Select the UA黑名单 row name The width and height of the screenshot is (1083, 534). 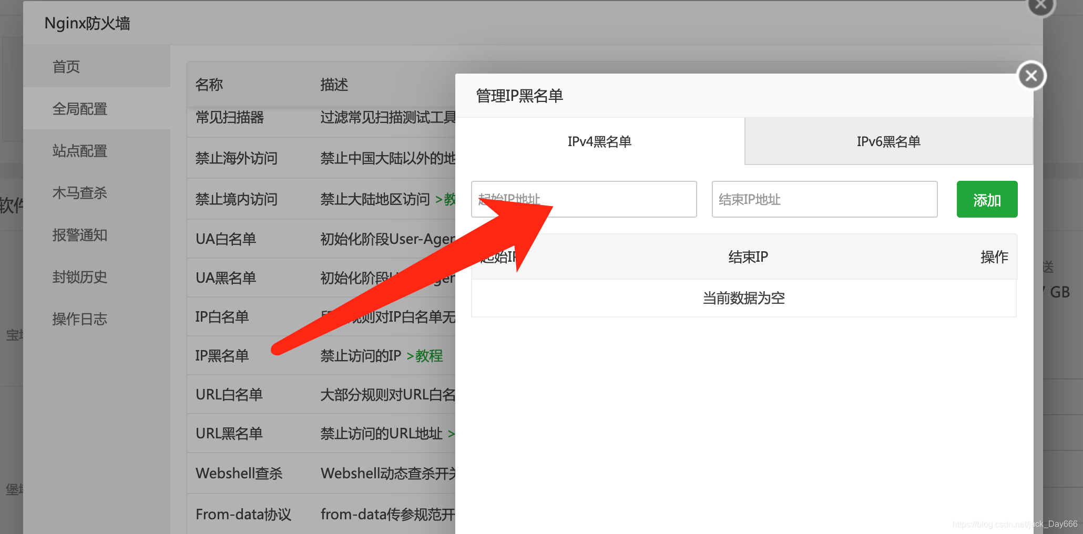(x=226, y=278)
